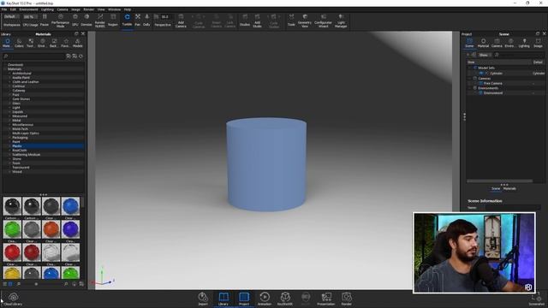548x308 pixels.
Task: Switch to the Project Material tab
Action: [x=483, y=43]
